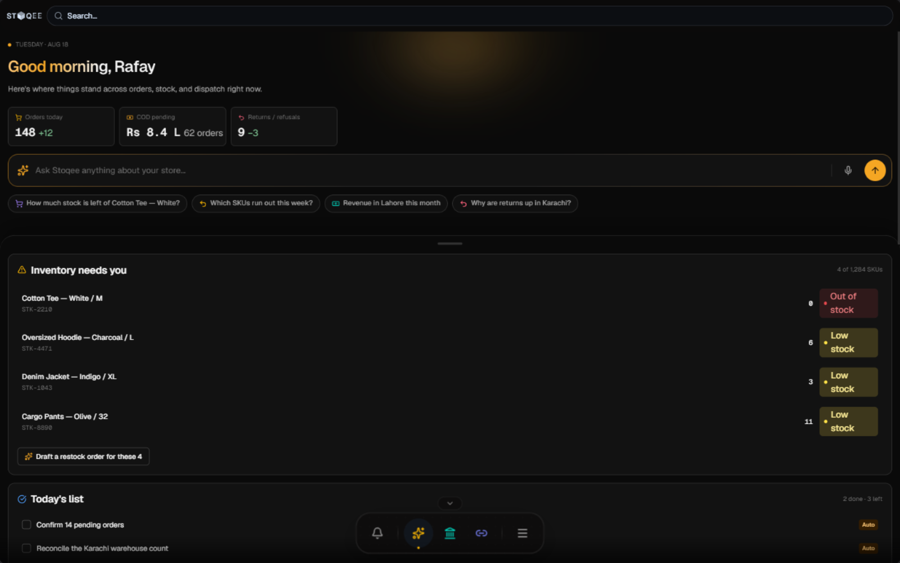Open the Denim Jacket — Indigo / XL row
Screen dimensions: 900x563
pyautogui.click(x=449, y=382)
